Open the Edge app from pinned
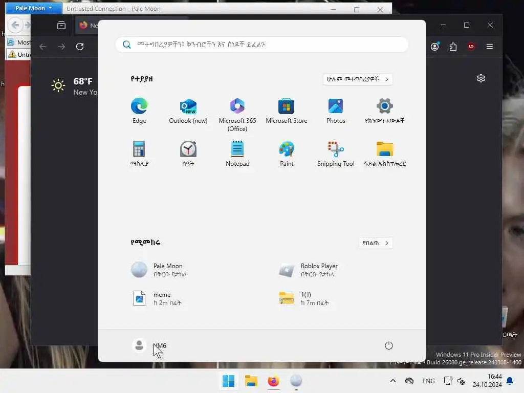Screen dimensions: 524x393 (x=139, y=111)
